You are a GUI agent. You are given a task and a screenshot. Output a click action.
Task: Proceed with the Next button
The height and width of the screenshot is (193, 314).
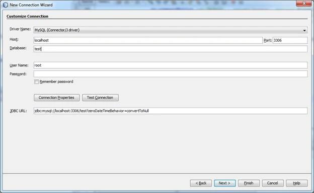225,183
